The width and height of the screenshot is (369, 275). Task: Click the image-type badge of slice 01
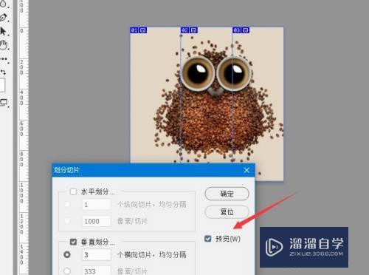[x=143, y=30]
